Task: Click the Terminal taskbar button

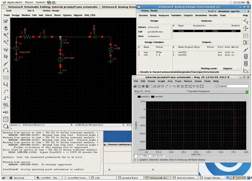Action: (22, 178)
